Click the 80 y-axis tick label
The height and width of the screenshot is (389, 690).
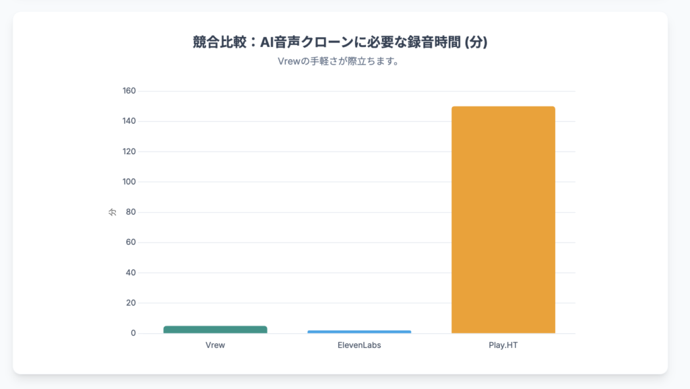coord(131,212)
